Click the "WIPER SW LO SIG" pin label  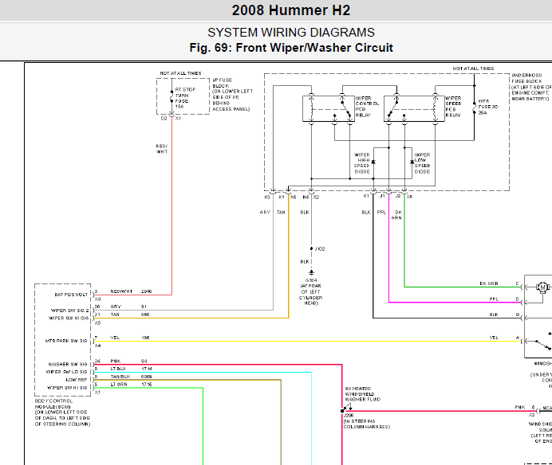coord(66,372)
